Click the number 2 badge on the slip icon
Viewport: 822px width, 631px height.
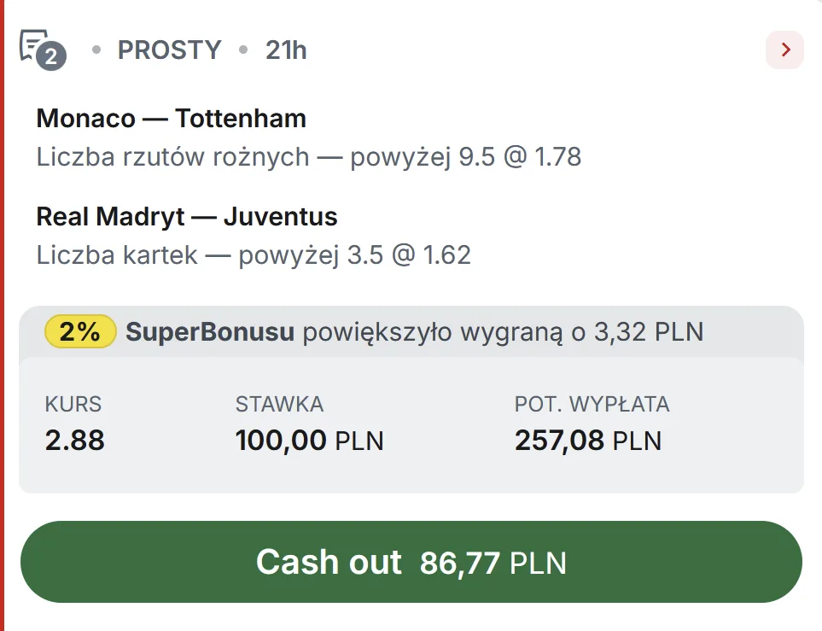tap(51, 57)
